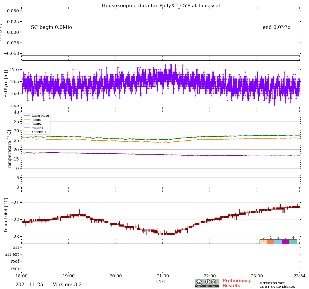The image size is (309, 289).
Task: Select the light blue status swatch labeled 2
Action: [x=278, y=242]
